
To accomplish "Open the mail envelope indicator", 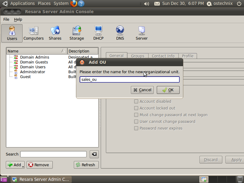I will pyautogui.click(x=157, y=4).
